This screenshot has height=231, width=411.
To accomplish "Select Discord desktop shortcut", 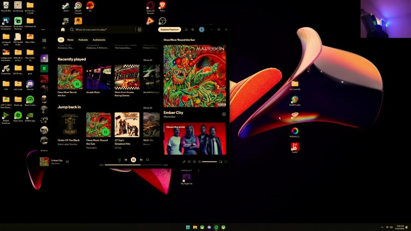I will pyautogui.click(x=30, y=86).
